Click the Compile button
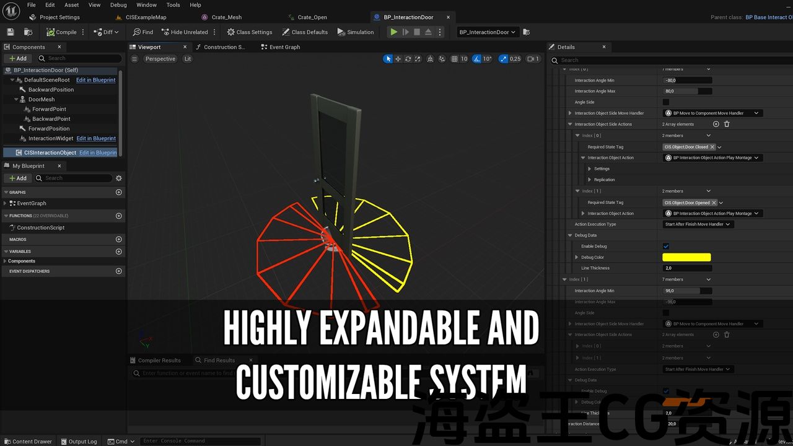Image resolution: width=793 pixels, height=446 pixels. pos(61,32)
